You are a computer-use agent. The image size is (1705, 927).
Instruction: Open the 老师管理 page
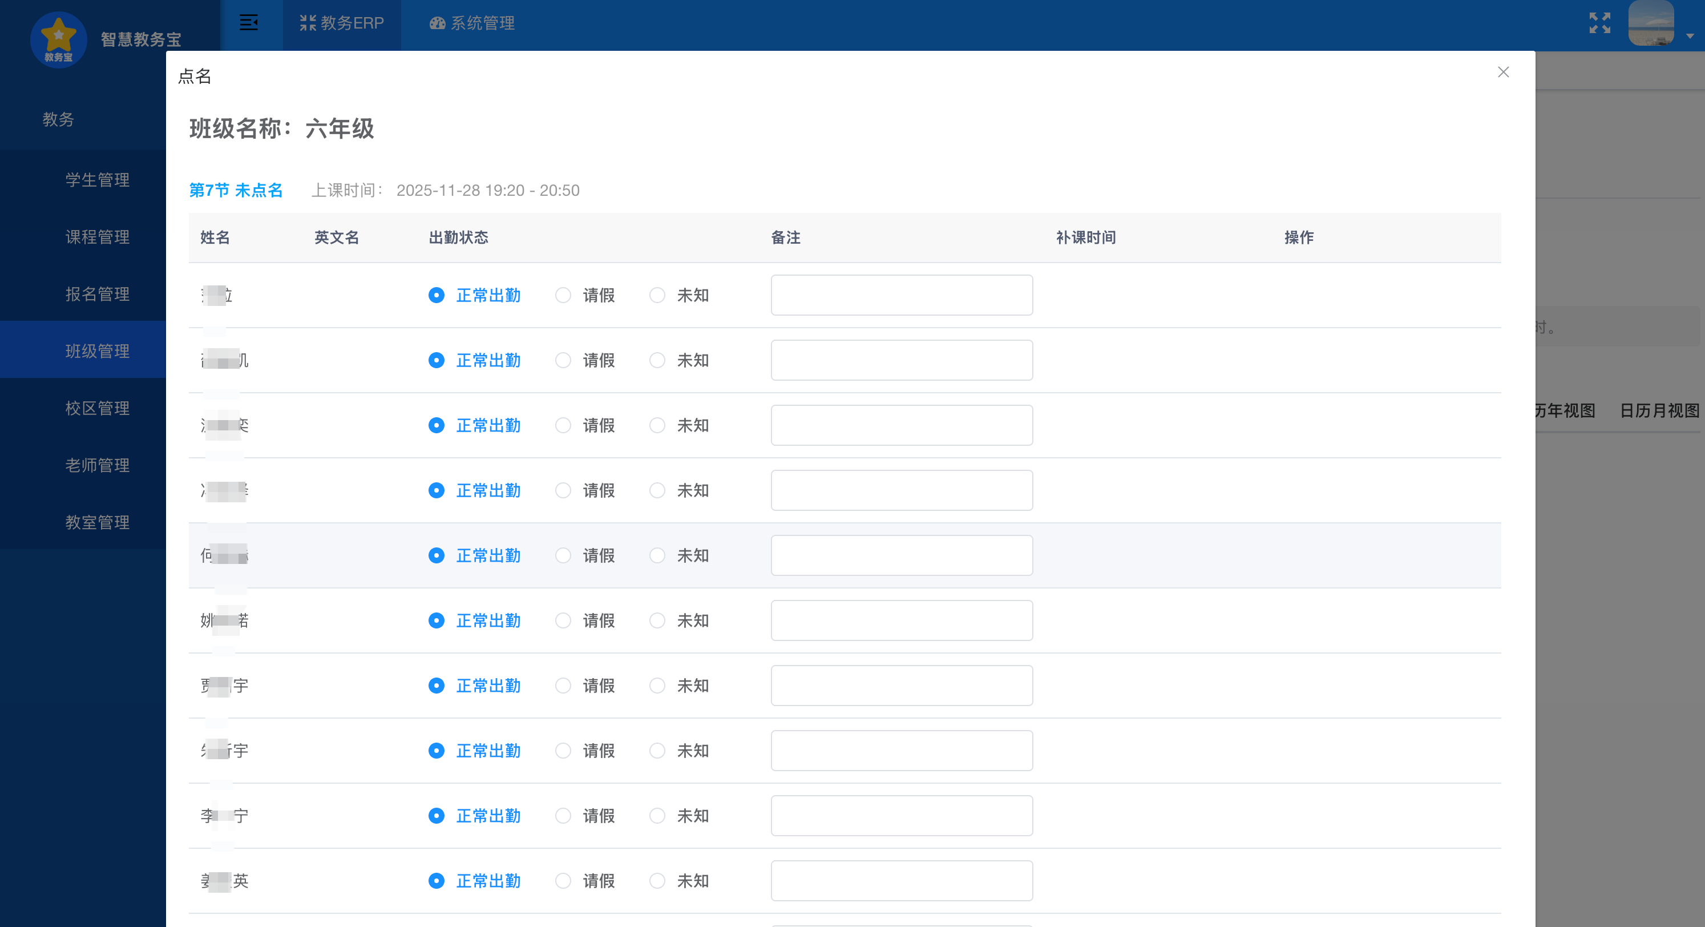[x=98, y=465]
